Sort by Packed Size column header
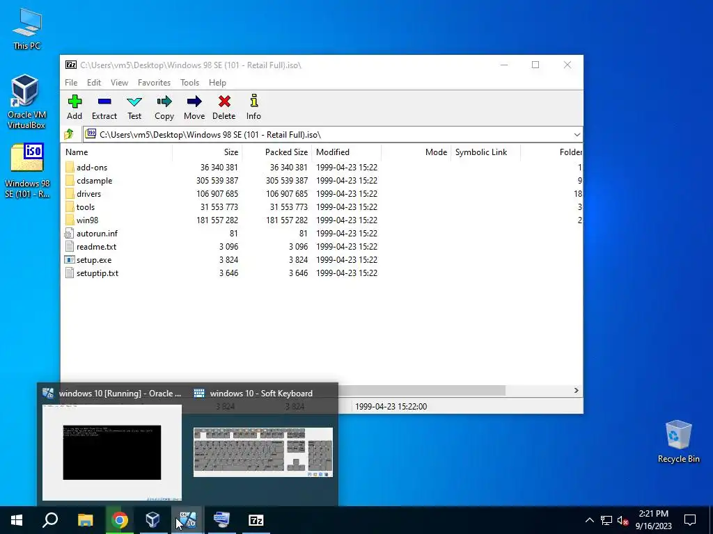Image resolution: width=713 pixels, height=534 pixels. pos(277,152)
